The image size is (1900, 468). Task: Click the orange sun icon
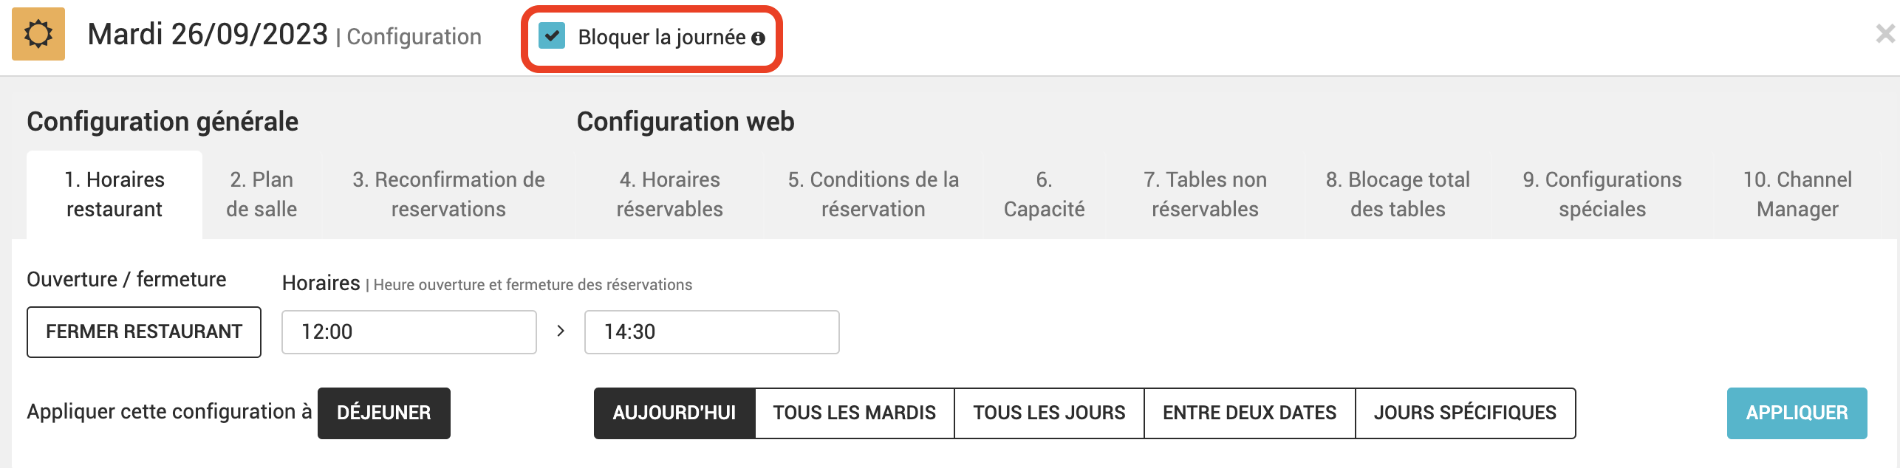tap(38, 34)
